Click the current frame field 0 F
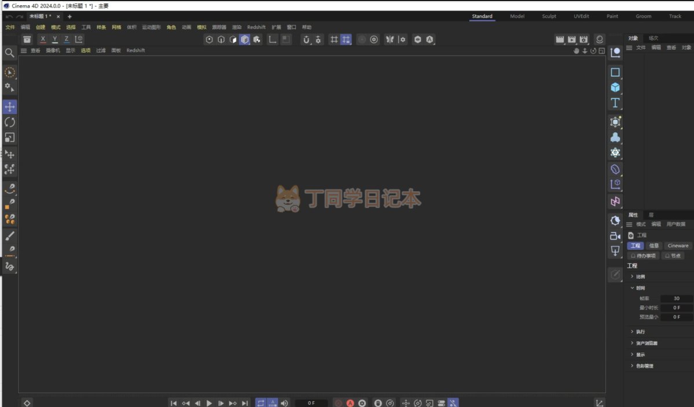 tap(311, 403)
